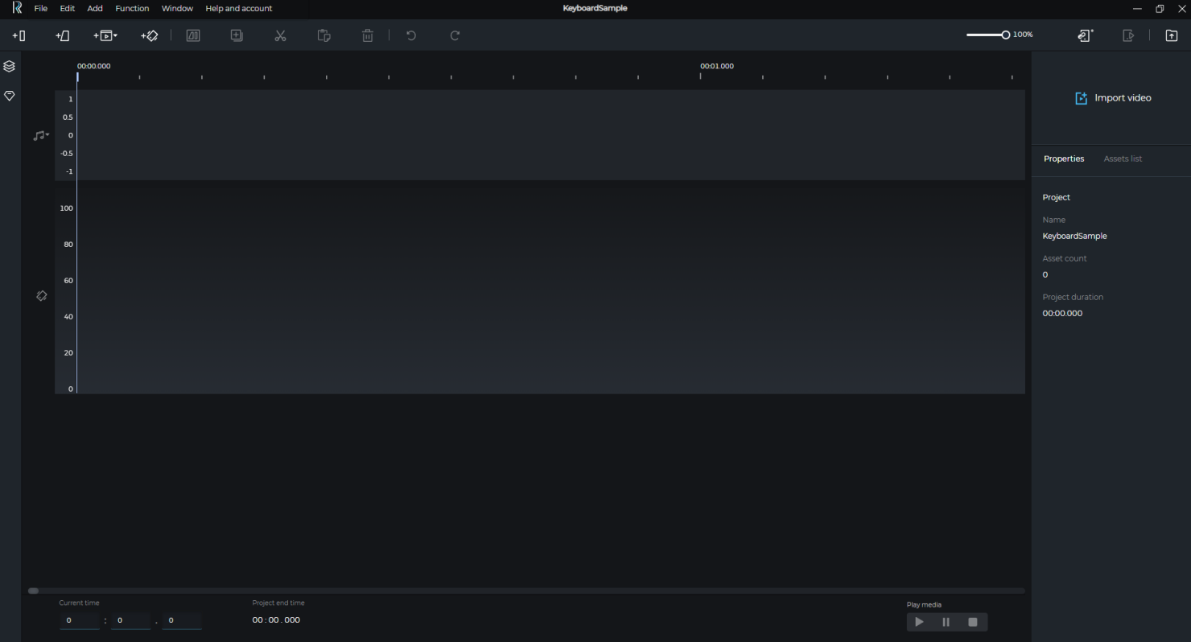Click the Current time minutes input field
1191x642 pixels.
click(x=80, y=620)
